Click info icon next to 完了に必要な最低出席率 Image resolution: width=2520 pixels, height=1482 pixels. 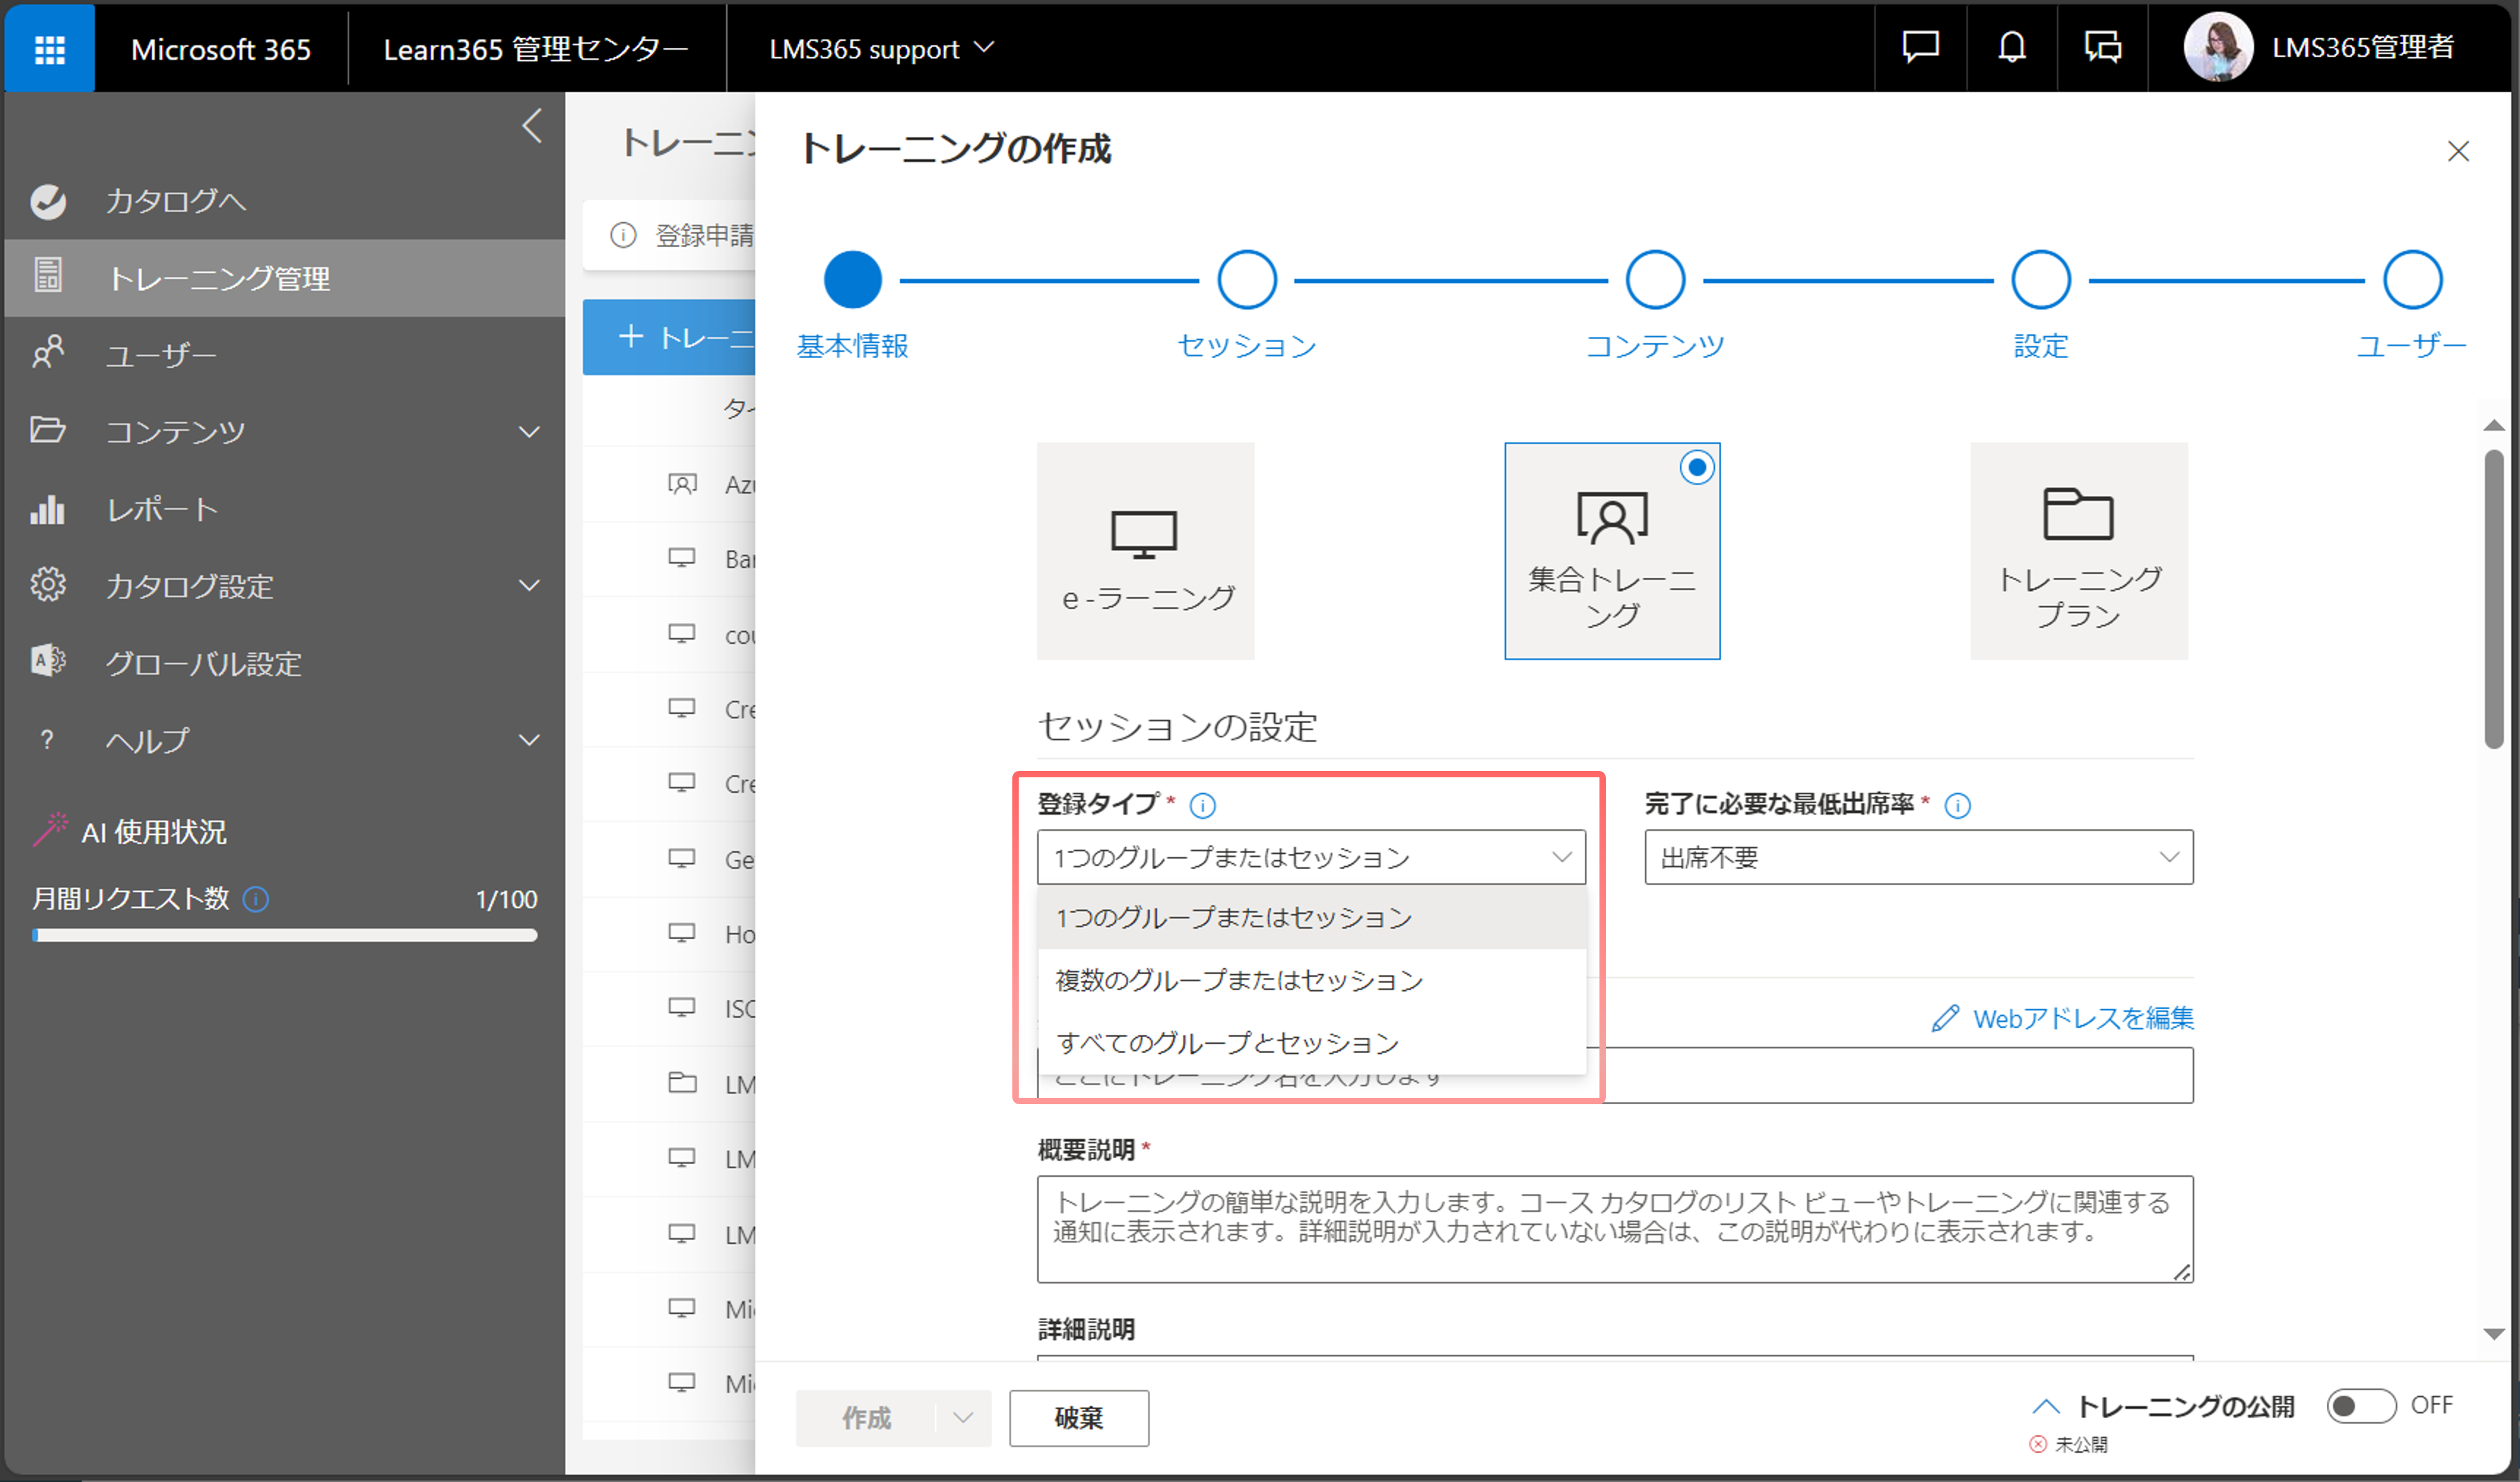[x=1958, y=805]
